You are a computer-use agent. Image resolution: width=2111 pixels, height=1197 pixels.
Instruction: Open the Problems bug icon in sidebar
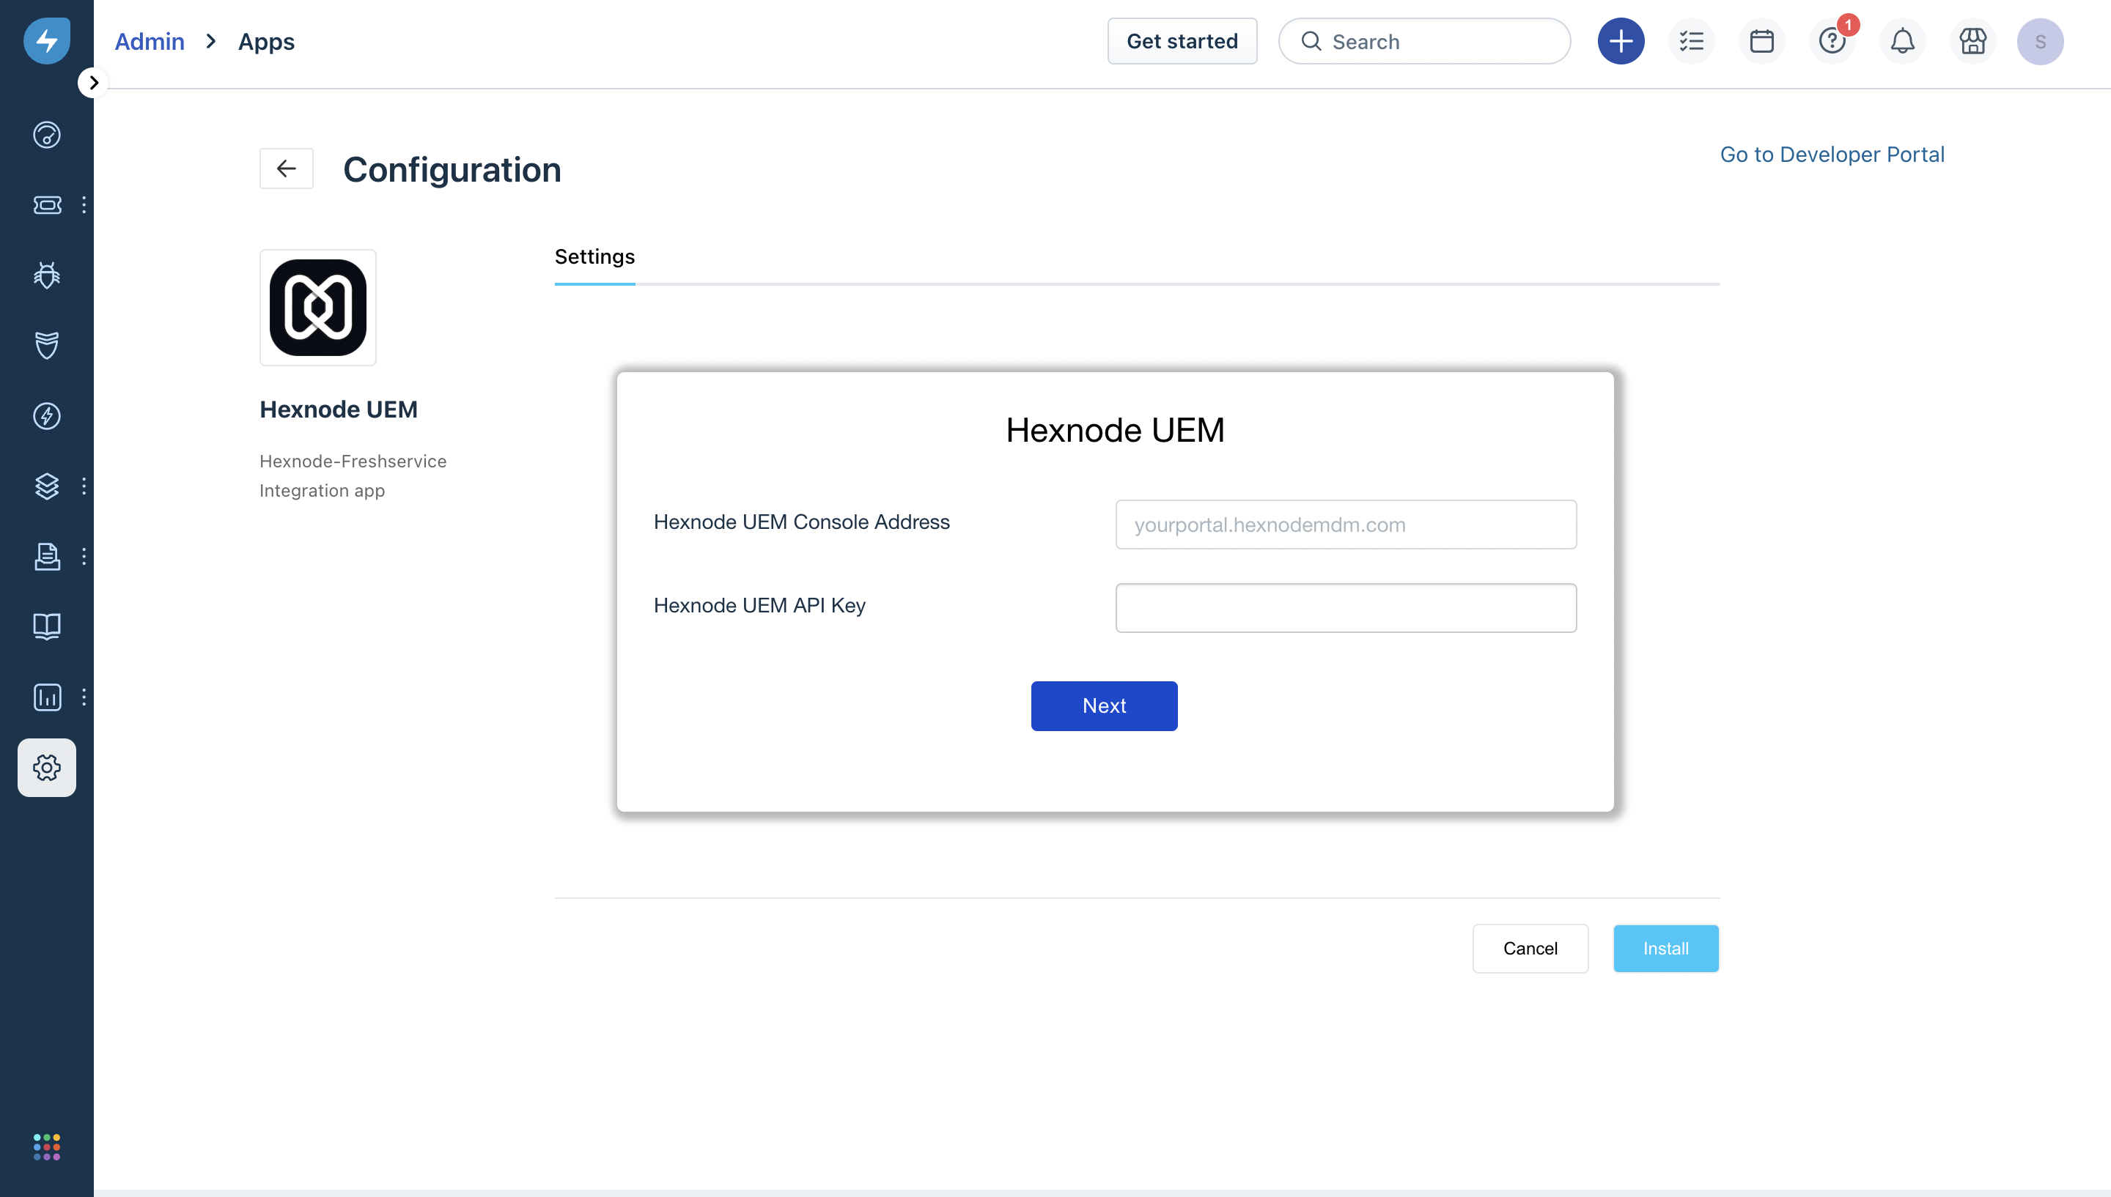[x=47, y=275]
